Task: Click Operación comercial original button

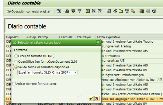Action: (x=28, y=11)
